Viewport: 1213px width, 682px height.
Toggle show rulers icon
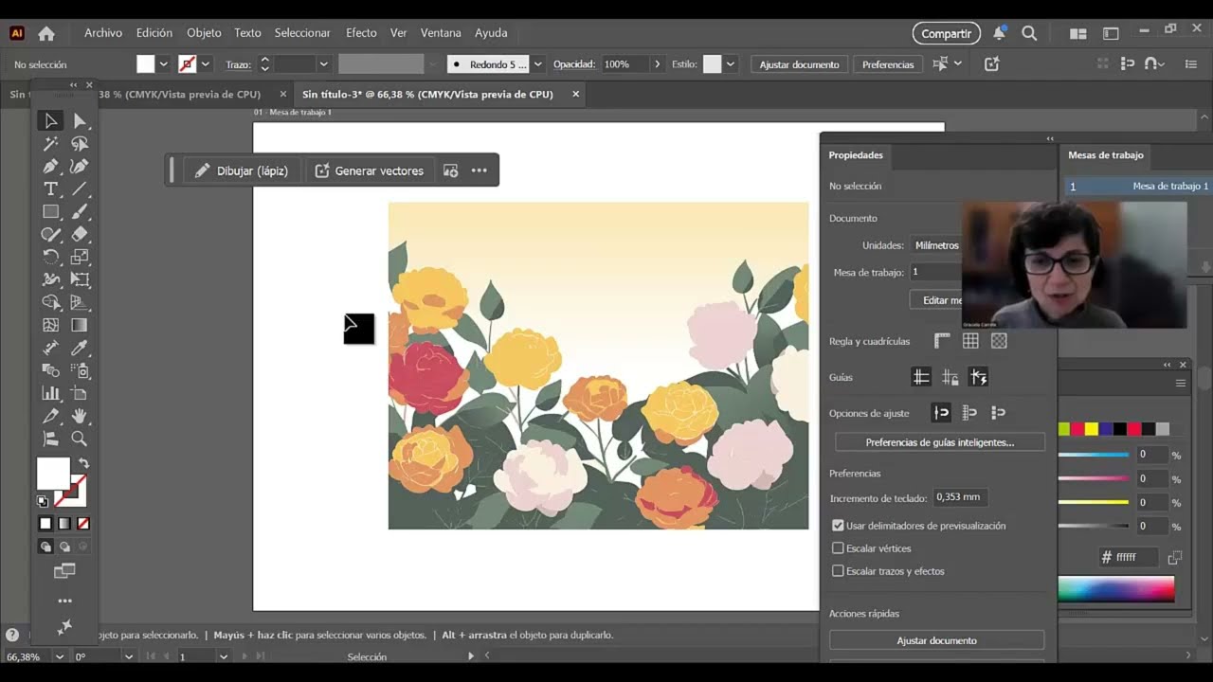(x=942, y=341)
